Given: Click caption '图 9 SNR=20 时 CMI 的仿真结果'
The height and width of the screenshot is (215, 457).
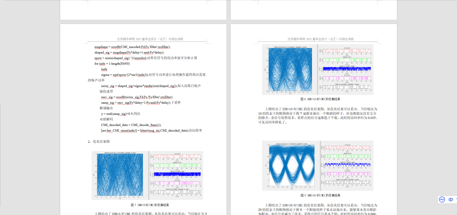Looking at the screenshot, I should (x=320, y=195).
